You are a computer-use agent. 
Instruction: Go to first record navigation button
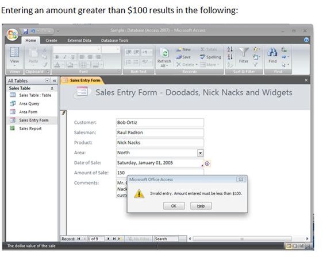point(79,239)
